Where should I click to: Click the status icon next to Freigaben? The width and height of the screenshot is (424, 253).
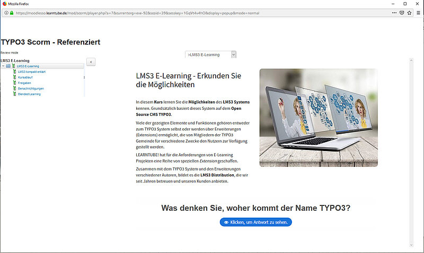(x=14, y=83)
